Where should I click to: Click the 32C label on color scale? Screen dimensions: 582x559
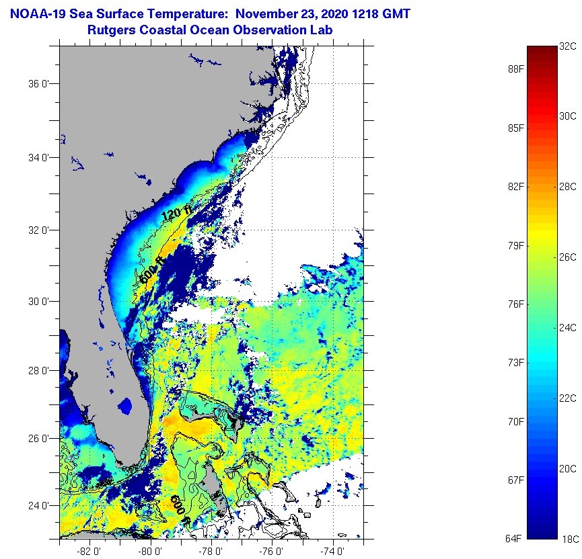point(568,47)
